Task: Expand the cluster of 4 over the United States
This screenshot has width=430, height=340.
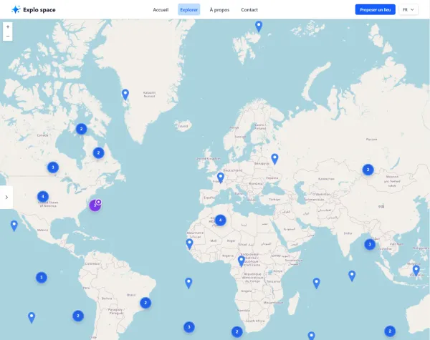Action: coord(43,196)
